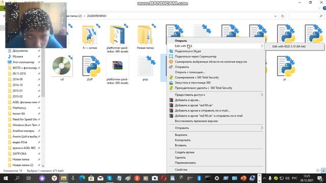Click ZASEKRENENO in the address bar path
The height and width of the screenshot is (183, 326).
click(x=97, y=16)
